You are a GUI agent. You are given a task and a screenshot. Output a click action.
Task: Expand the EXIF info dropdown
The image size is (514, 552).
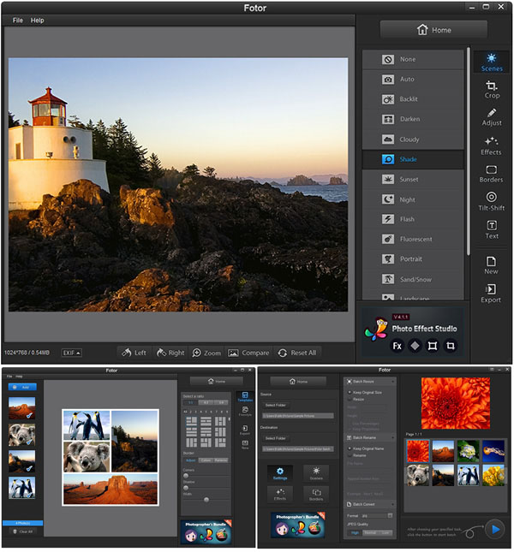point(73,353)
